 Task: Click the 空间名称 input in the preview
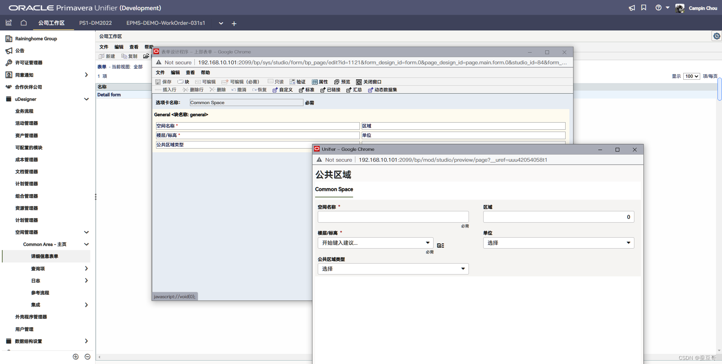[393, 217]
